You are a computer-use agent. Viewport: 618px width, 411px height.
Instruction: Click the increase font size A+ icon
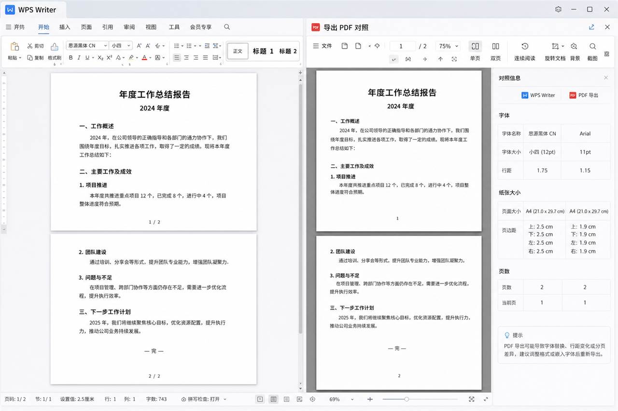[x=139, y=46]
